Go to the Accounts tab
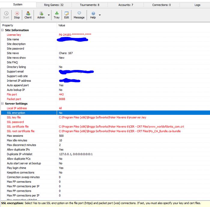Image resolution: width=210 pixels, height=207 pixels. point(126,5)
